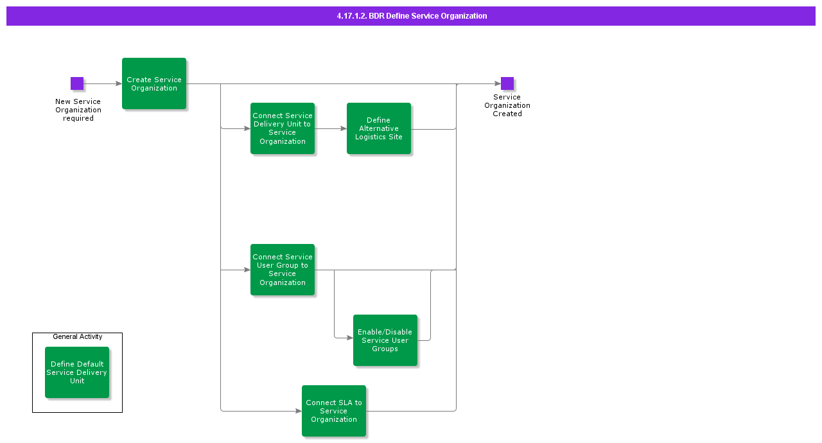
Task: Click the purple New Service Organization start event
Action: (x=77, y=83)
